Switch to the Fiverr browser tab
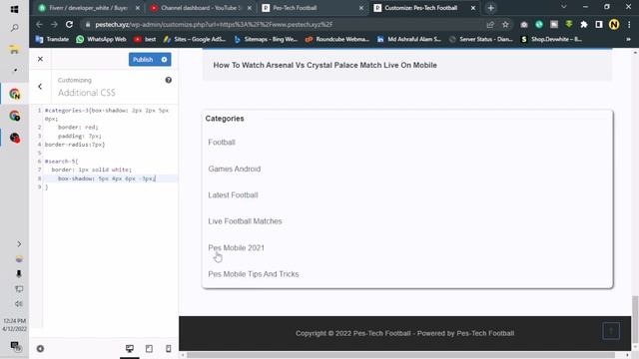The height and width of the screenshot is (359, 639). coord(88,8)
